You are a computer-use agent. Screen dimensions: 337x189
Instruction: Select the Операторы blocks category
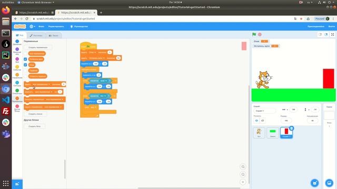tap(17, 91)
